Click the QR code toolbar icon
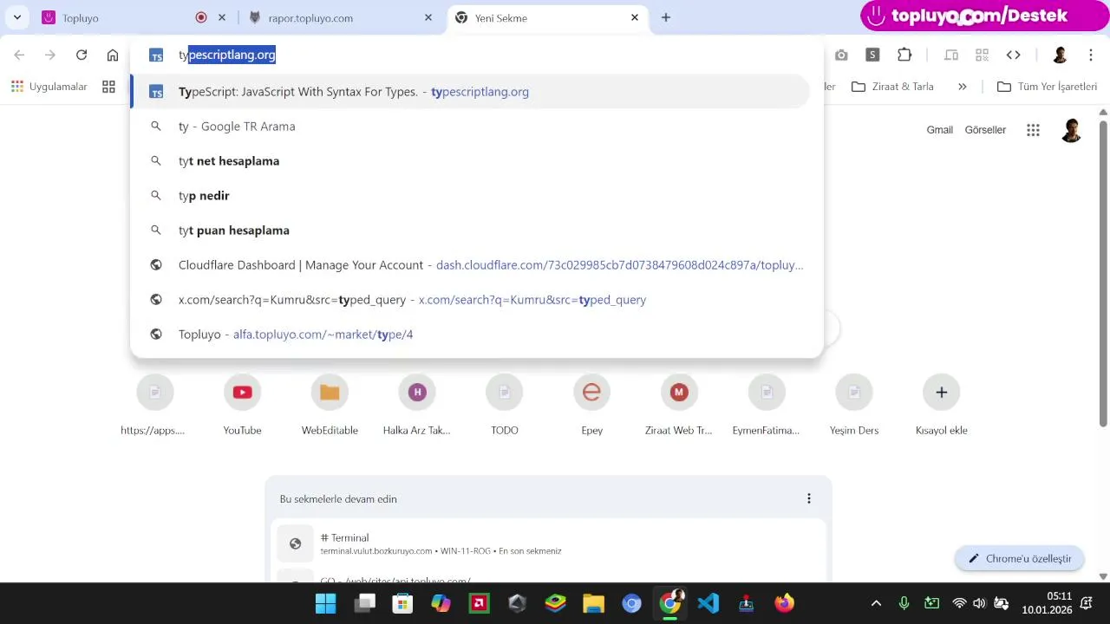The height and width of the screenshot is (624, 1110). click(983, 55)
